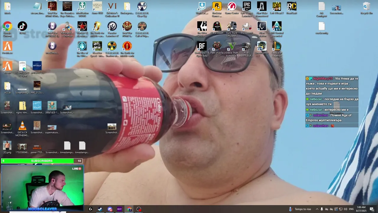Screen dimensions: 378x213
Task: Launch Alan Wake Remastered
Action: tap(262, 9)
